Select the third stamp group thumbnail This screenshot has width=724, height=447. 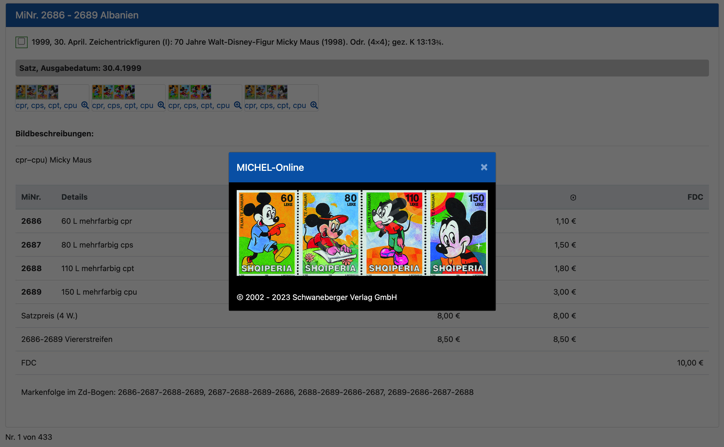[x=190, y=92]
